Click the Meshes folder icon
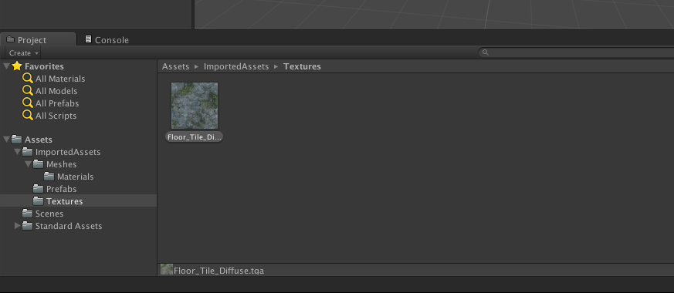This screenshot has height=293, width=674. pos(39,164)
